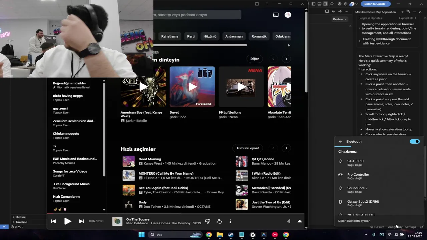The image size is (427, 240).
Task: Click Restart to Update button
Action: coord(376,4)
